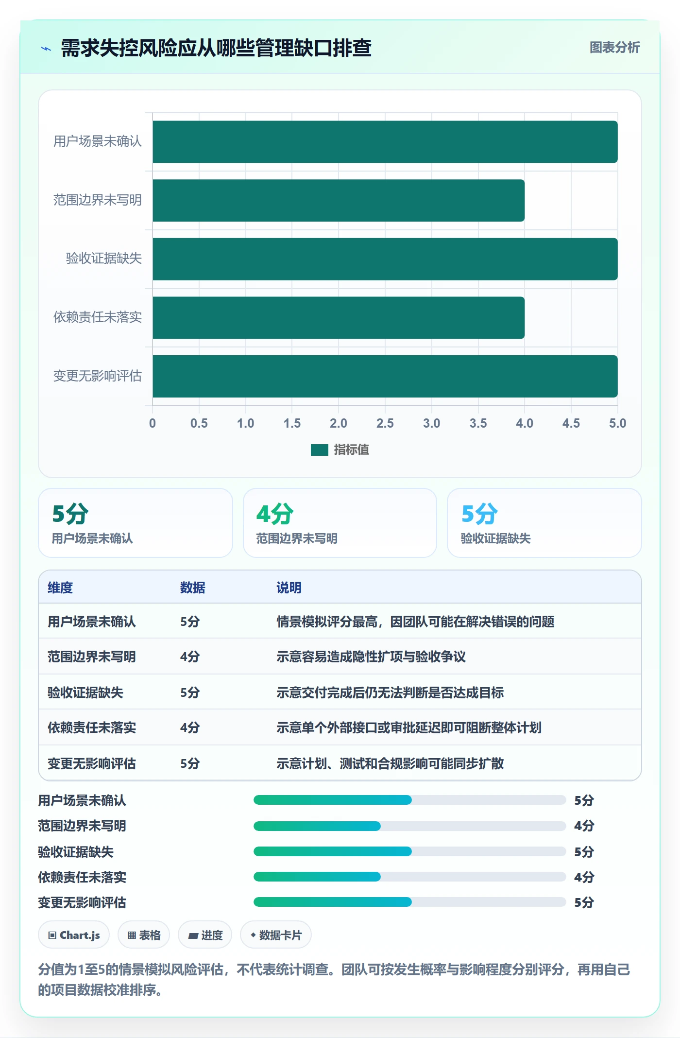Image resolution: width=680 pixels, height=1038 pixels.
Task: Click the 维度 column header
Action: tap(60, 588)
